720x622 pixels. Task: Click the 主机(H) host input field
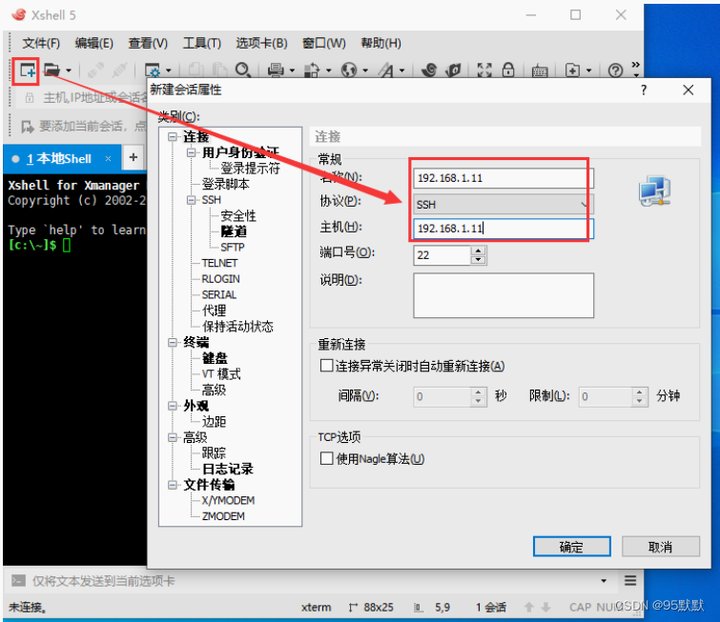click(504, 229)
